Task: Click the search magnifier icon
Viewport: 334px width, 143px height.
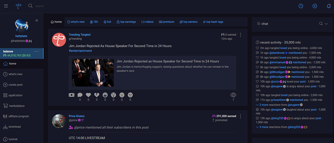Action: point(30,6)
